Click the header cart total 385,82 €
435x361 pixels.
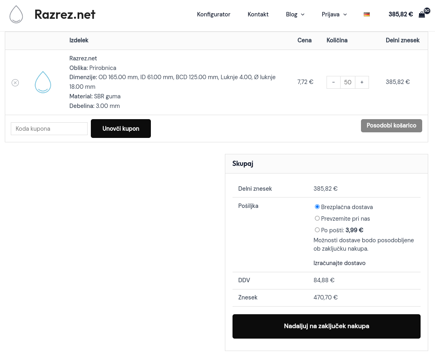(401, 14)
